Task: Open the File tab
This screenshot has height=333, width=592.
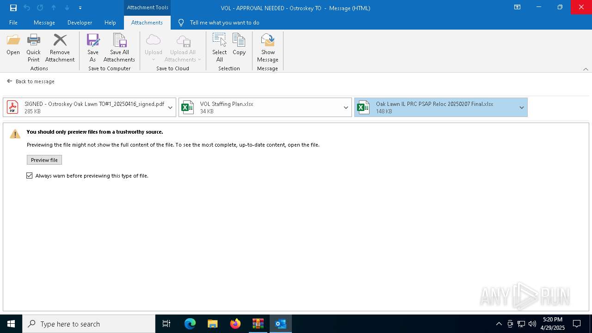Action: point(13,23)
